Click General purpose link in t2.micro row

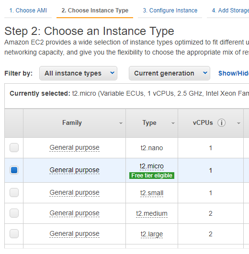tap(74, 170)
